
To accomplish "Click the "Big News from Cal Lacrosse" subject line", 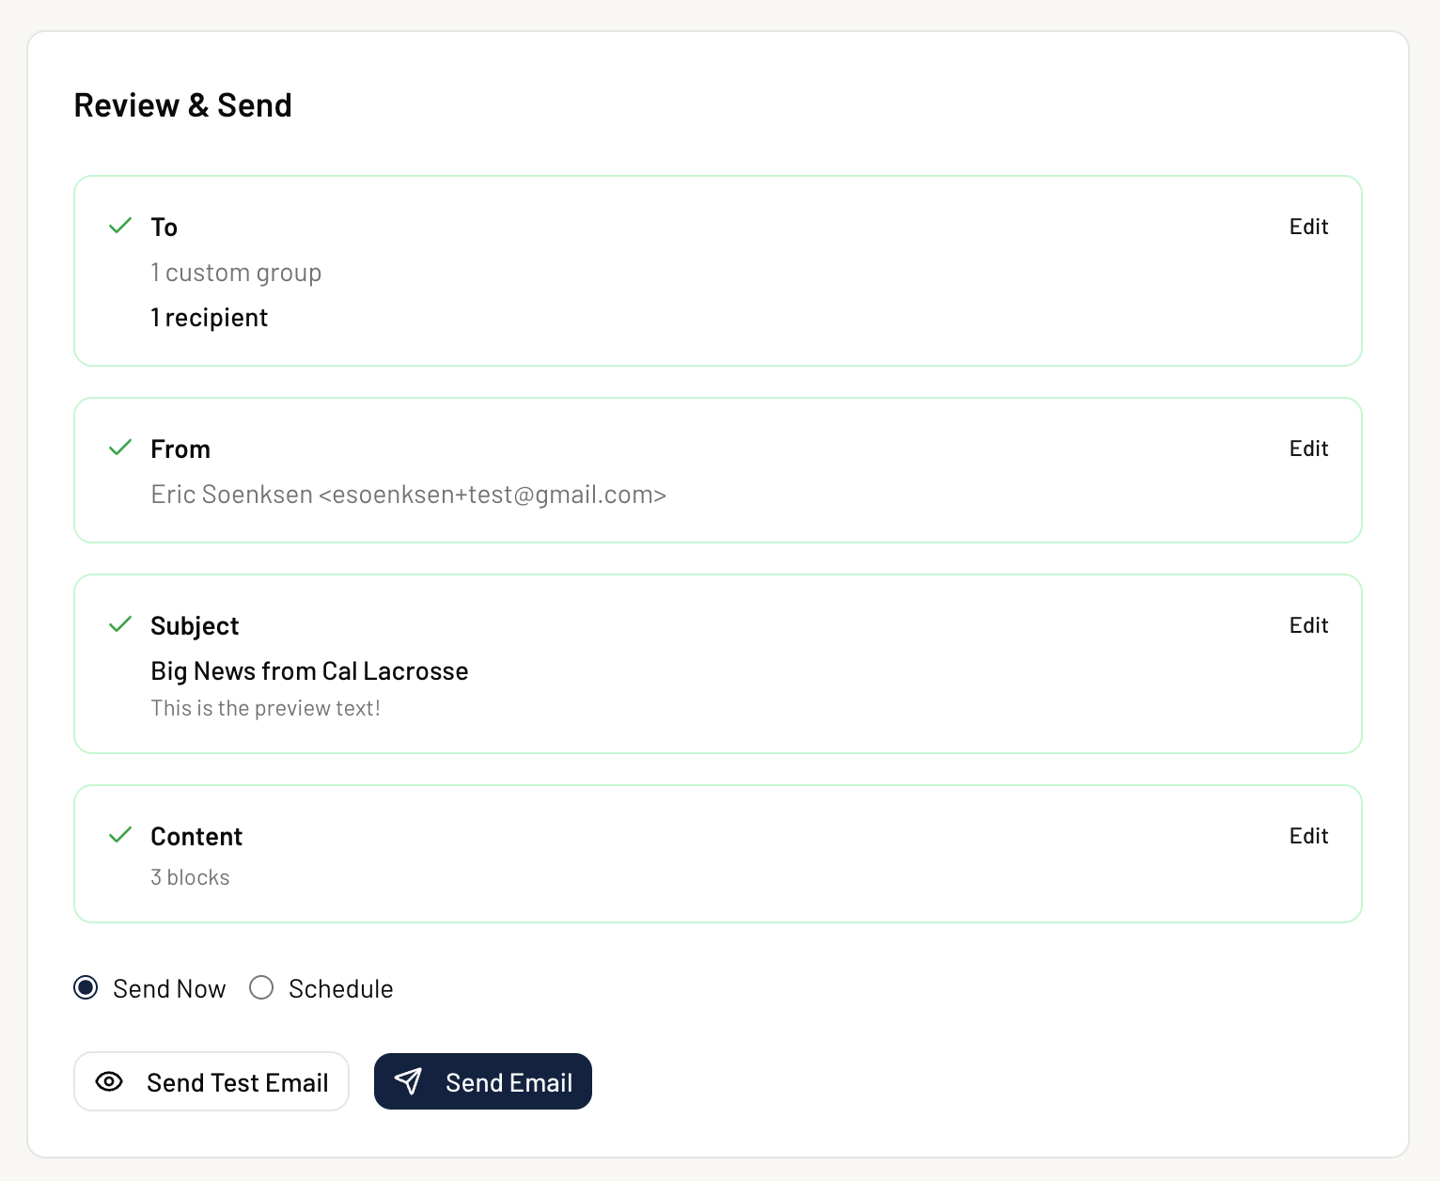I will pyautogui.click(x=309, y=671).
